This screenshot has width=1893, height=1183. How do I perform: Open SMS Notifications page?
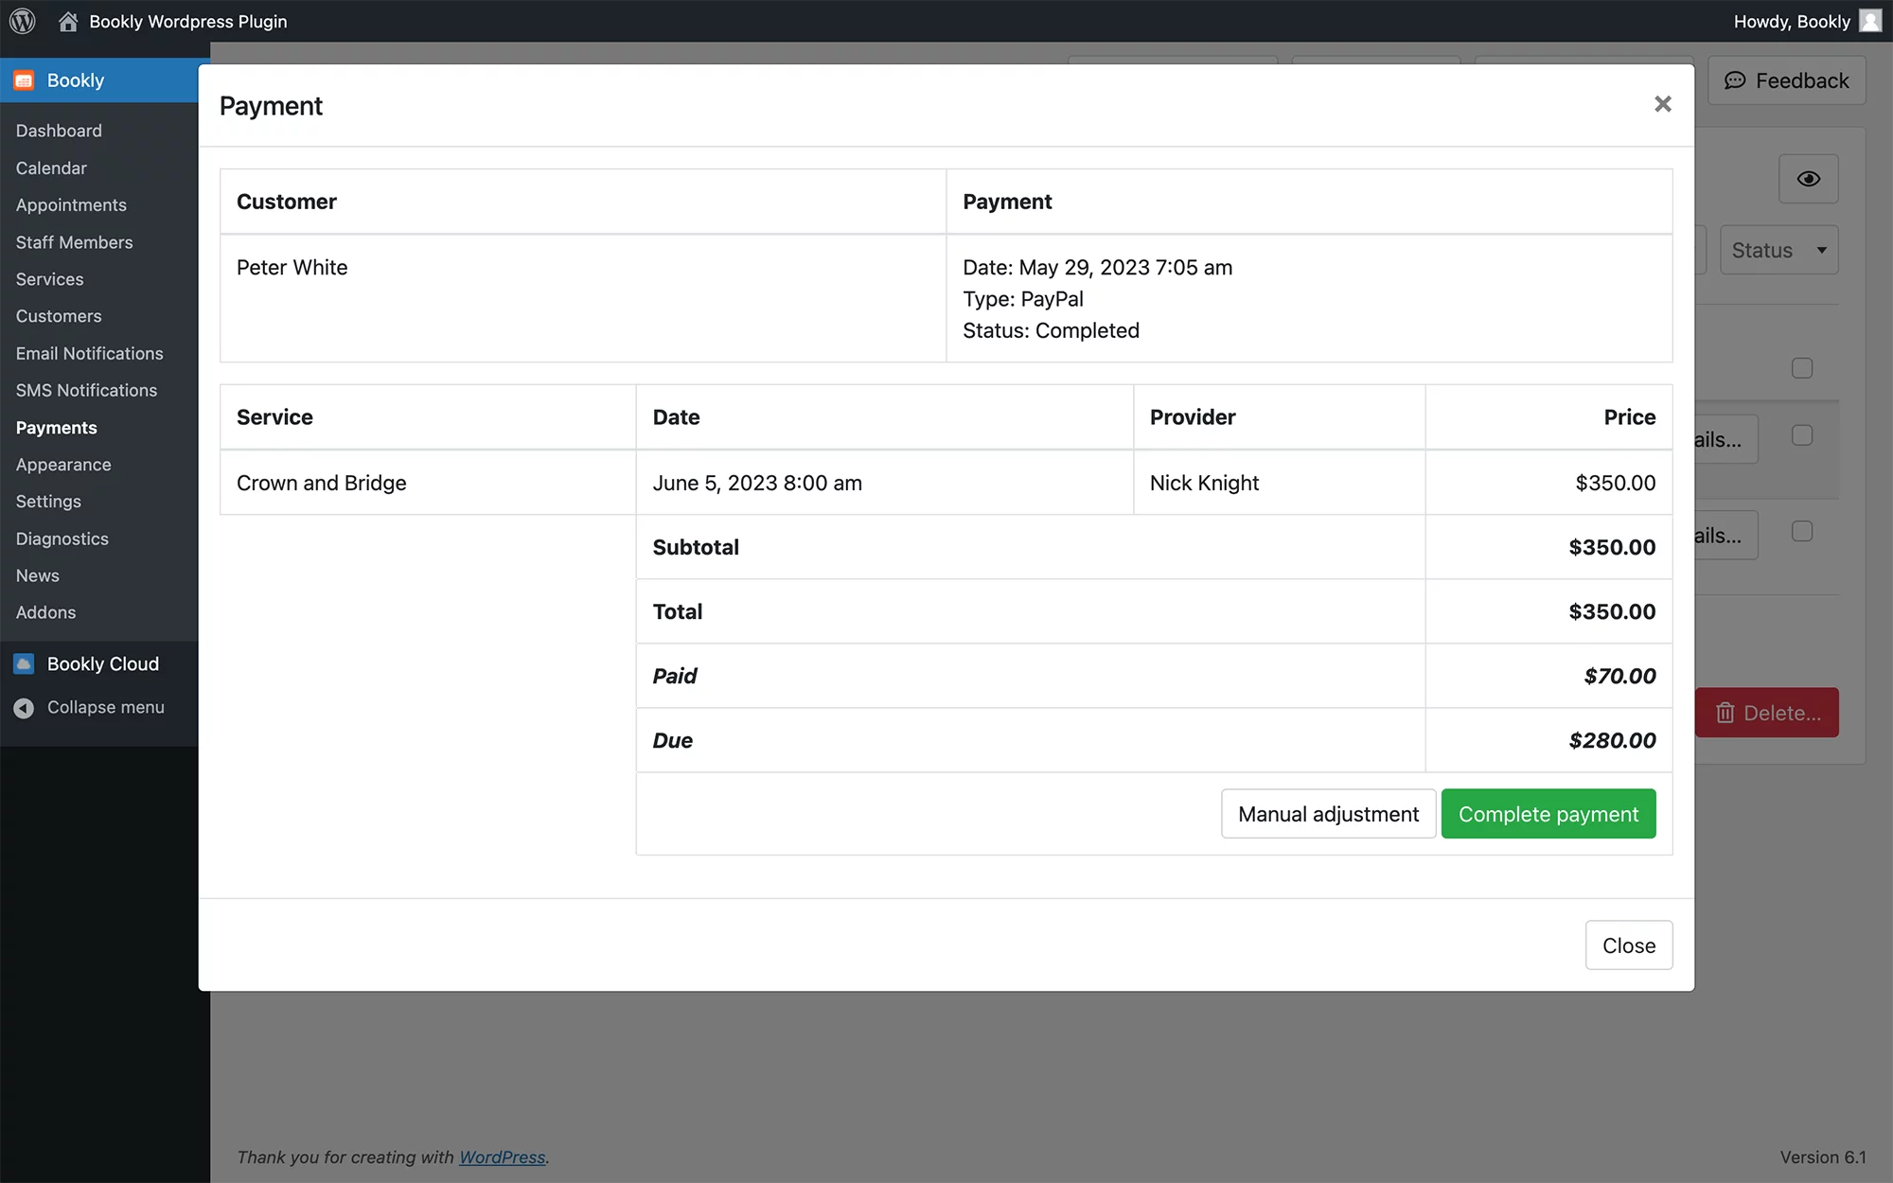click(86, 390)
